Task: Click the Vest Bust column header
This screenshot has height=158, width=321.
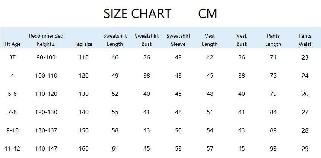Action: point(242,40)
